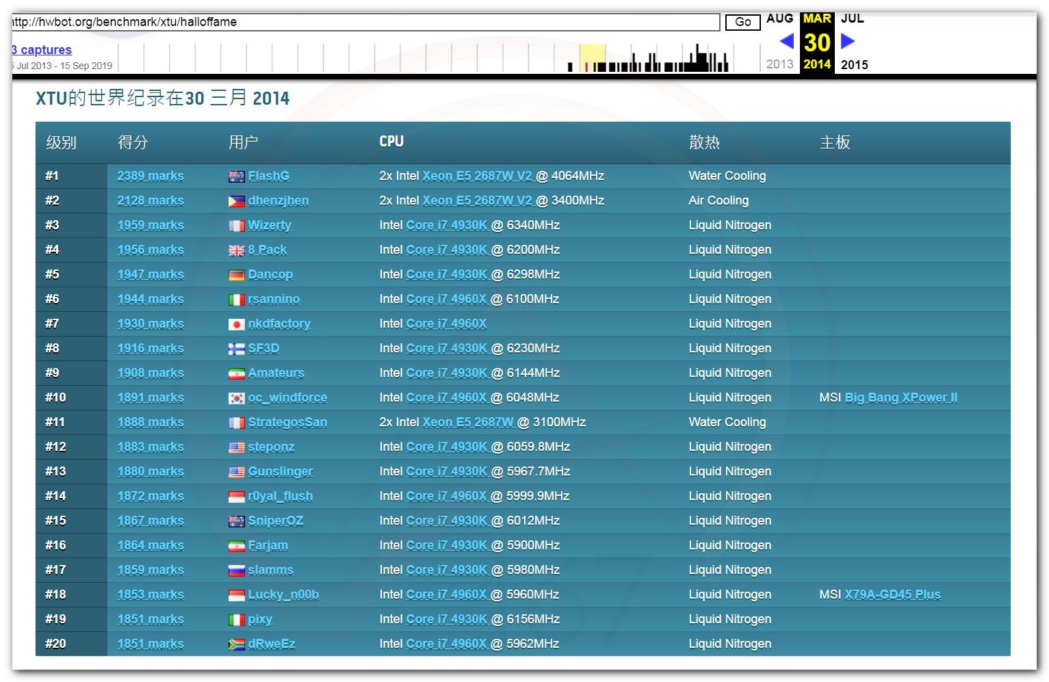
Task: Click the US flag beside steponz
Action: click(x=236, y=447)
